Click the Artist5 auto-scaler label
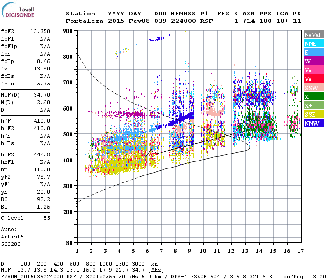 (x=12, y=237)
